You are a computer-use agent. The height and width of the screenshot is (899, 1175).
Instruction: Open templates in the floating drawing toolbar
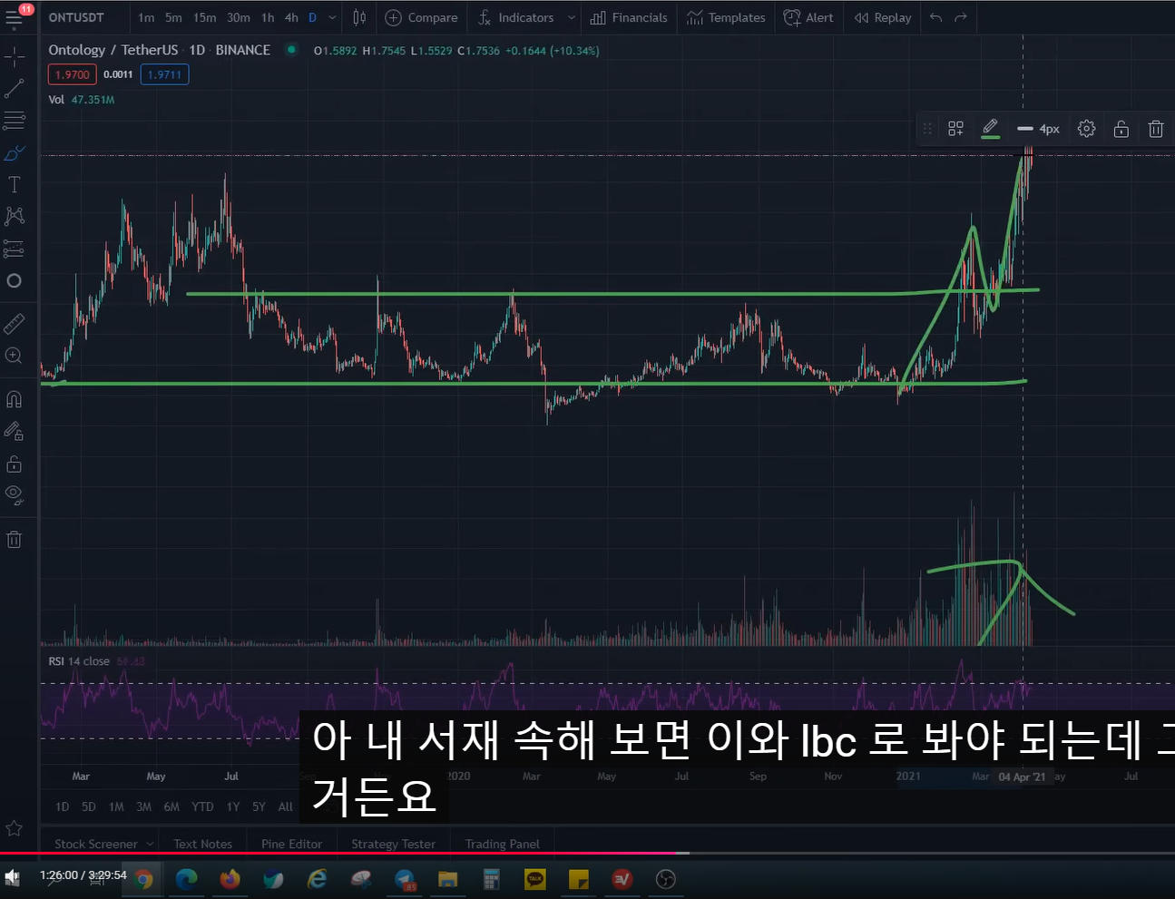tap(955, 129)
